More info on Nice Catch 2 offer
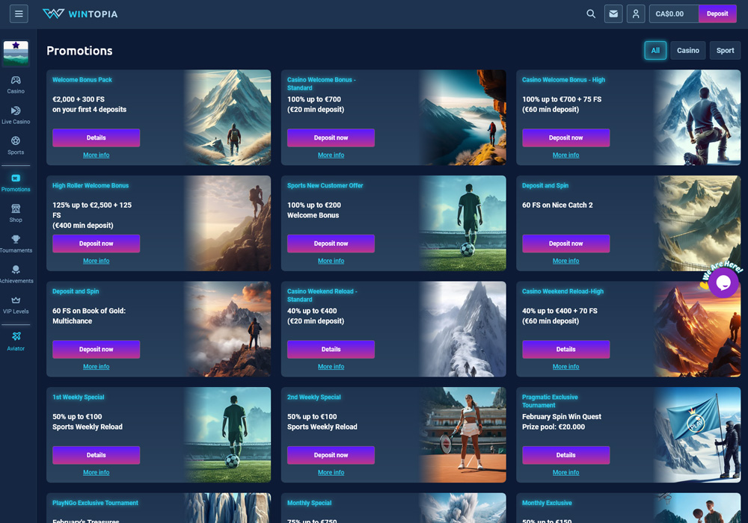Viewport: 748px width, 523px height. click(565, 261)
